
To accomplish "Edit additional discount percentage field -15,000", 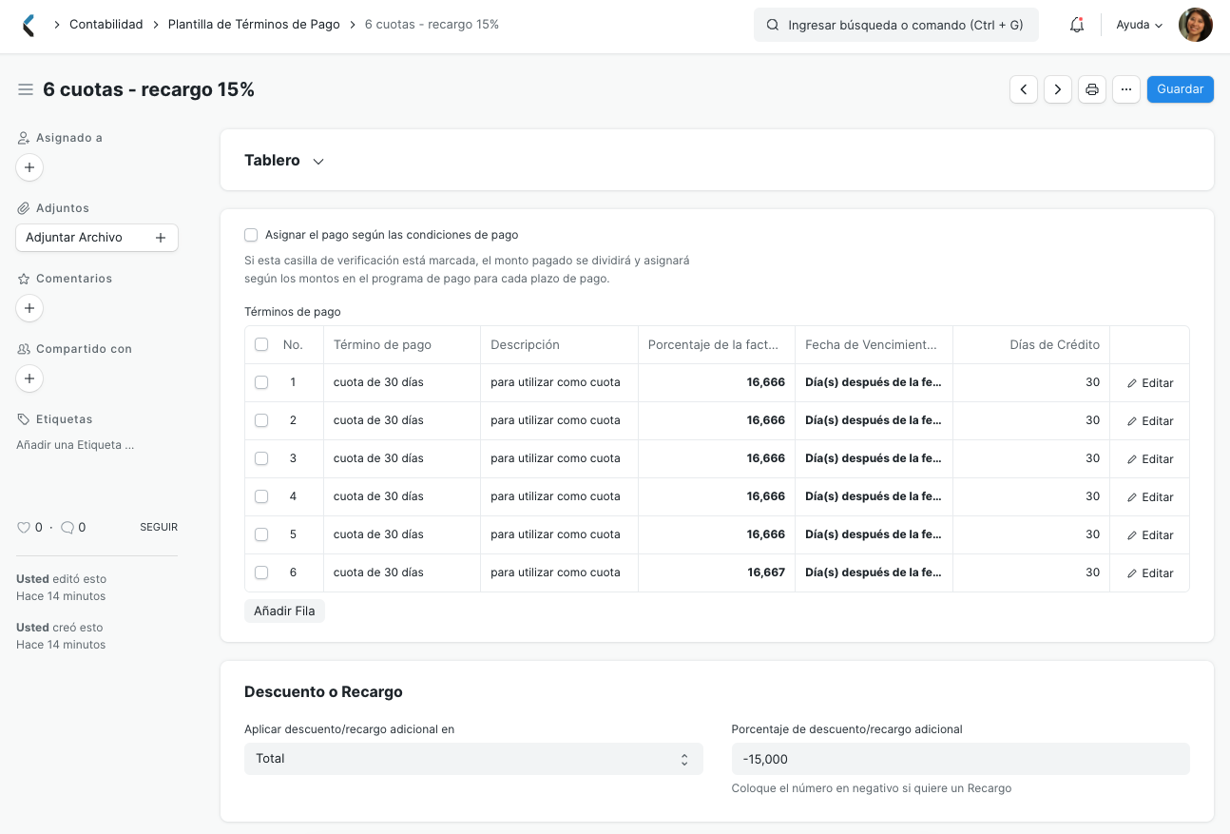I will [960, 759].
